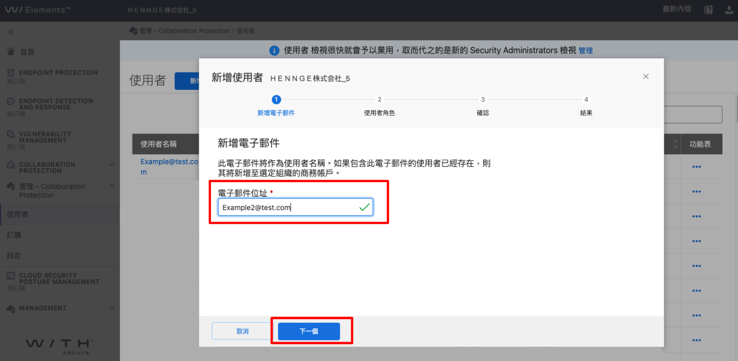Click HENNGE株式会社_5 in the top bar

pos(161,10)
